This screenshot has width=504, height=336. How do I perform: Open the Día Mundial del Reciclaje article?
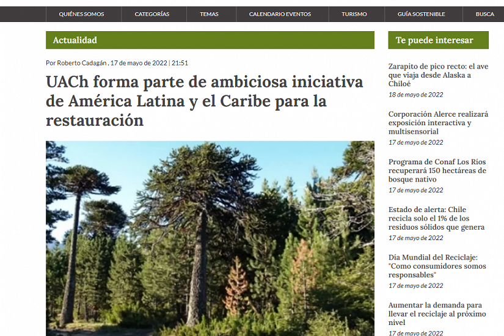437,266
